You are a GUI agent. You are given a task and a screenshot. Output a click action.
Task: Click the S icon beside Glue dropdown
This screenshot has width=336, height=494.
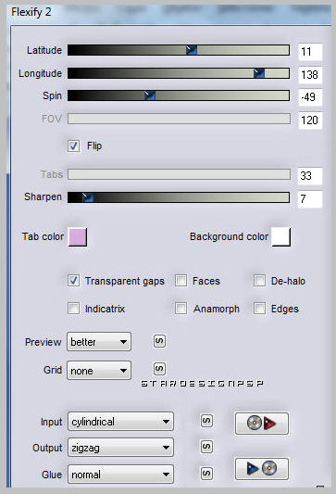click(x=206, y=474)
